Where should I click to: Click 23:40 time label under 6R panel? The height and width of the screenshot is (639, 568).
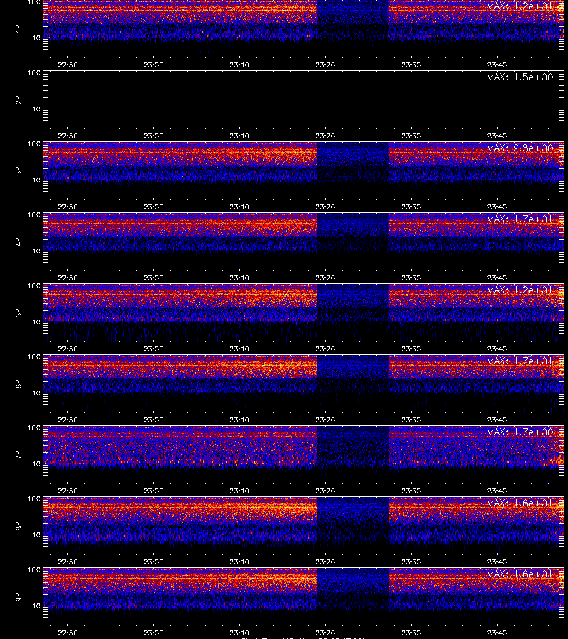coord(497,420)
